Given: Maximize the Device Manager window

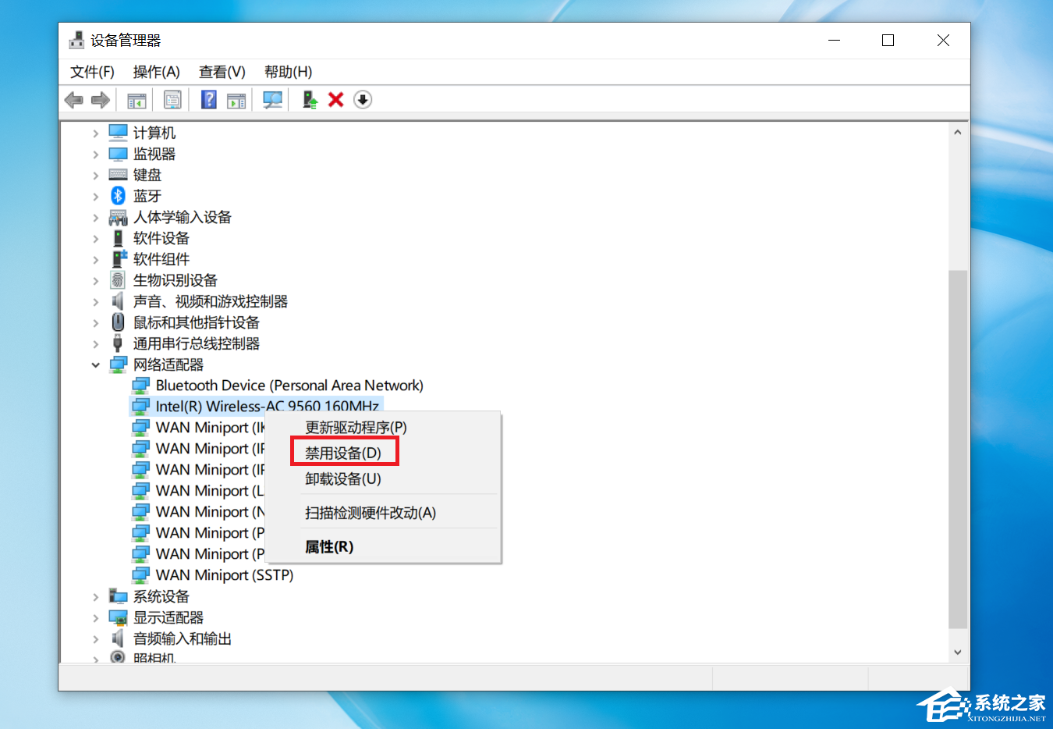Looking at the screenshot, I should [x=888, y=41].
